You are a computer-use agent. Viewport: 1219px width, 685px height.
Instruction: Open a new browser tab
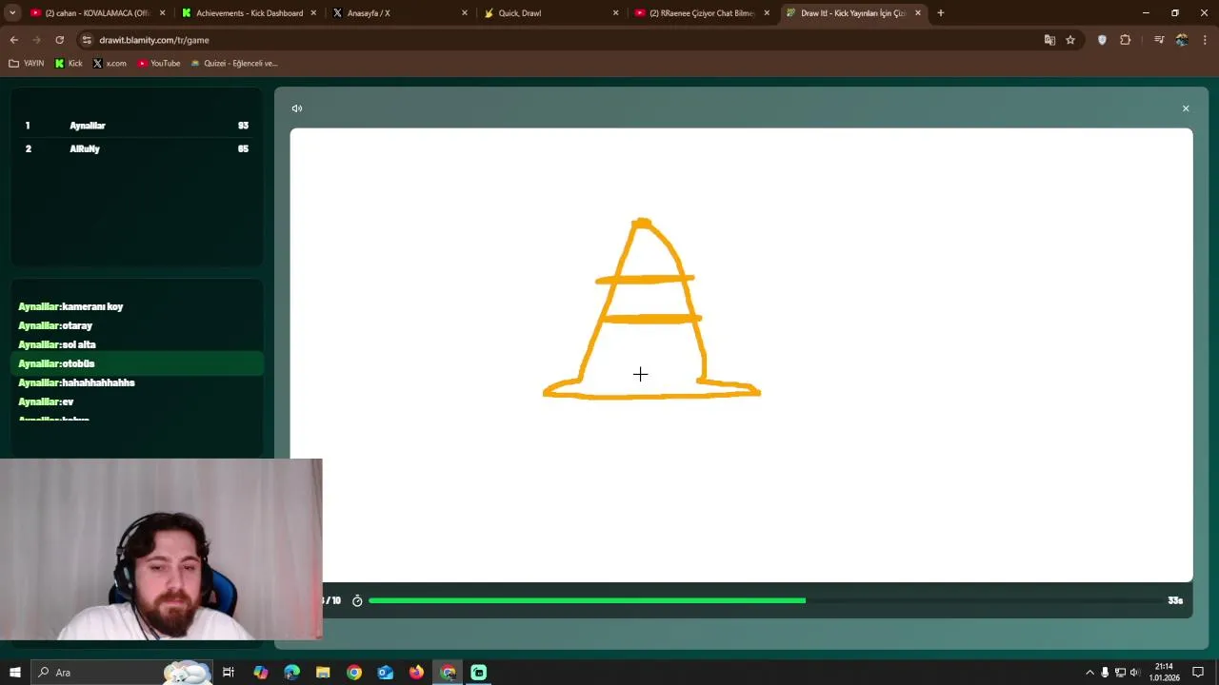(940, 13)
